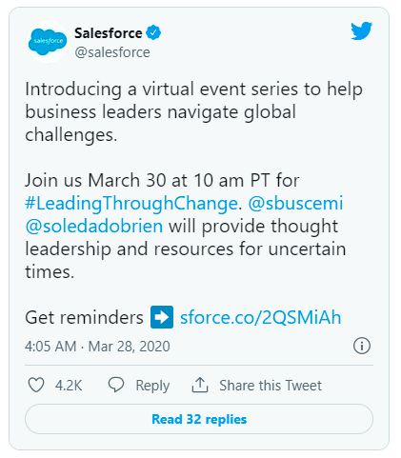The height and width of the screenshot is (458, 401).
Task: Open the sforce.co/2QSMiAh link
Action: pos(260,317)
